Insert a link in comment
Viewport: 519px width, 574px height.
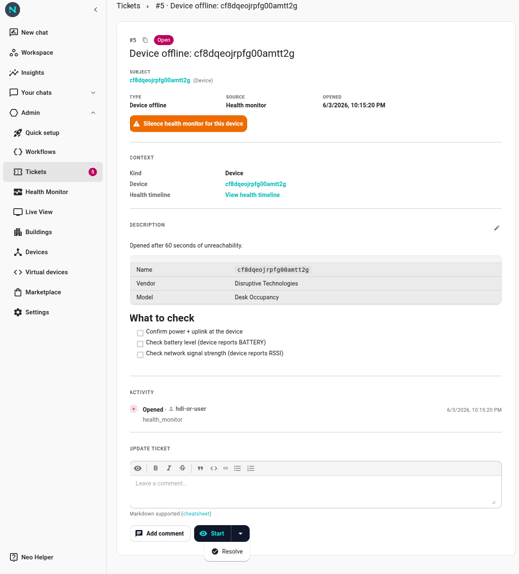225,468
